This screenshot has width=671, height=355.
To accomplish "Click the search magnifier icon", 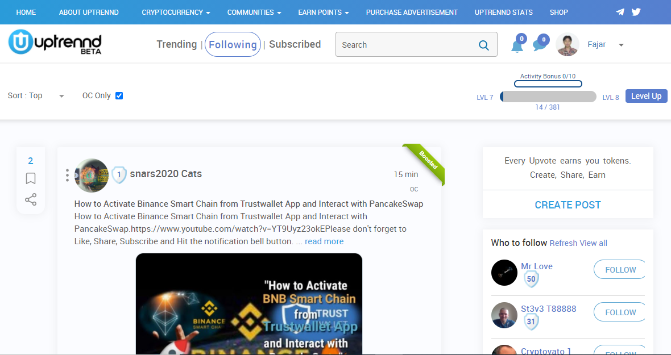I will coord(483,45).
